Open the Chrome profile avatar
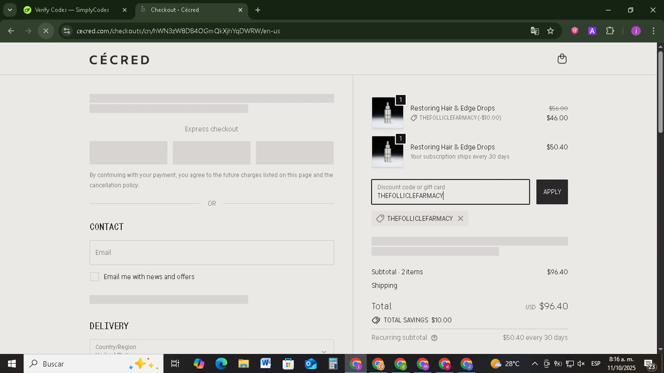Screen dimensions: 664x373 [636, 31]
